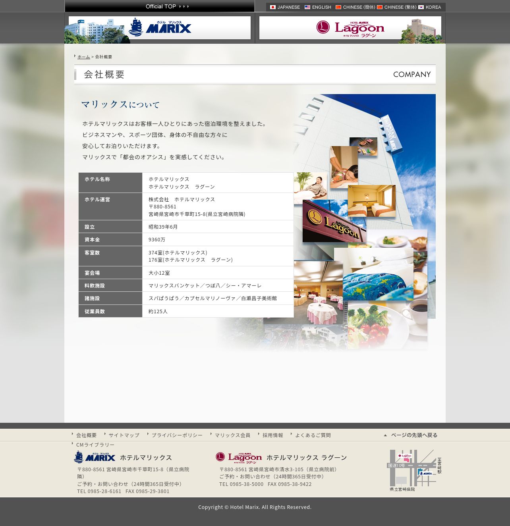Click the 諸施設 table header cell
Image resolution: width=510 pixels, height=526 pixels.
pyautogui.click(x=110, y=298)
